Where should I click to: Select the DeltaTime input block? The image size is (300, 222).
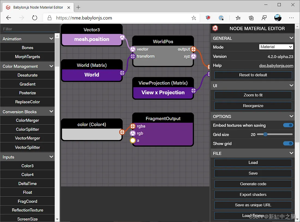click(27, 183)
